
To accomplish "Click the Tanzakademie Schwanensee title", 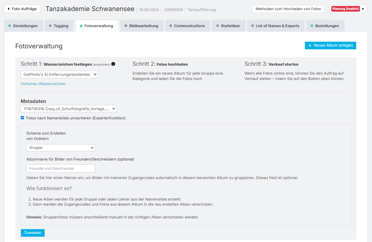I will coord(90,9).
